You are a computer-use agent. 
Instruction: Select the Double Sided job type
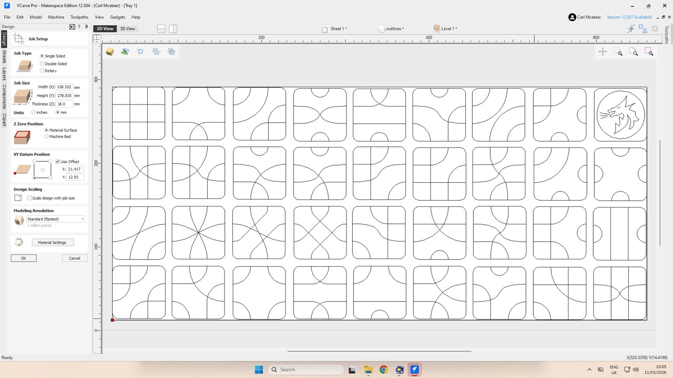42,64
